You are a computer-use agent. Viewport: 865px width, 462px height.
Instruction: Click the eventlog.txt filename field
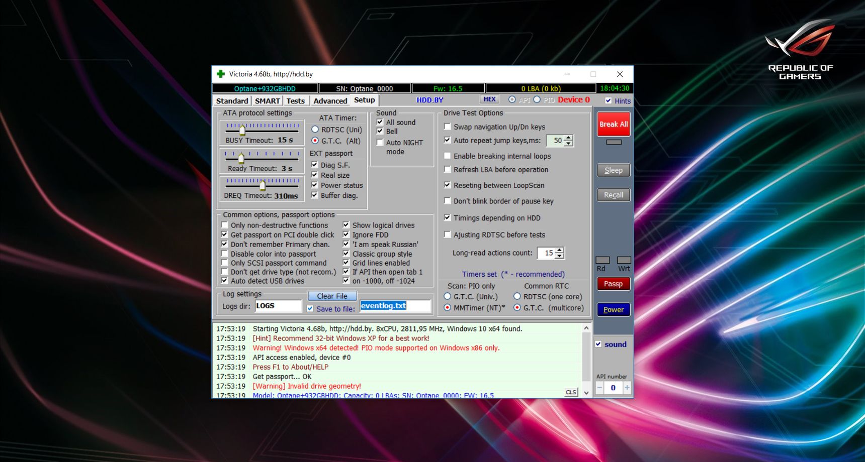pos(395,306)
